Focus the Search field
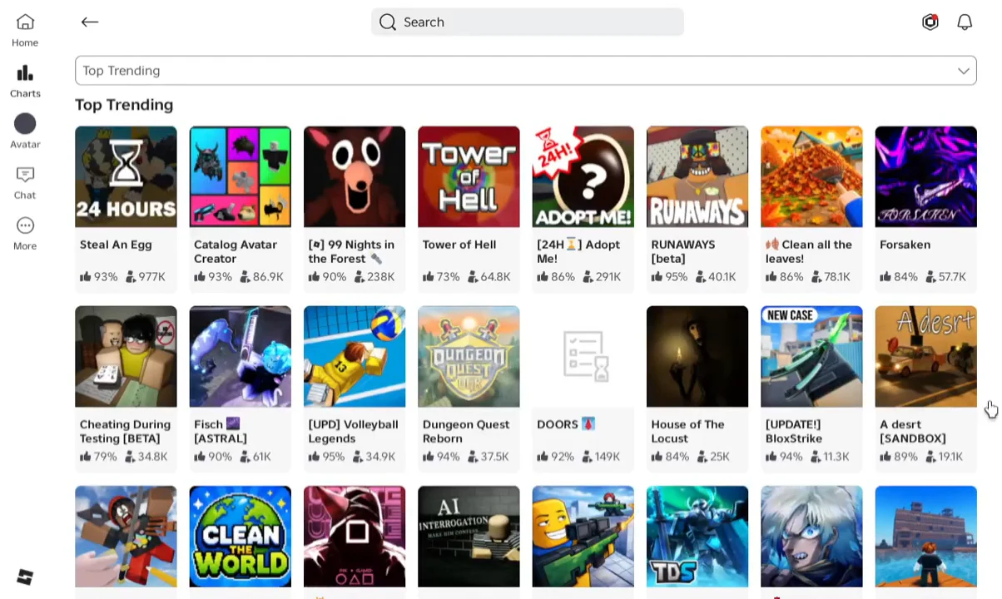Viewport: 1002px width, 599px height. tap(528, 22)
